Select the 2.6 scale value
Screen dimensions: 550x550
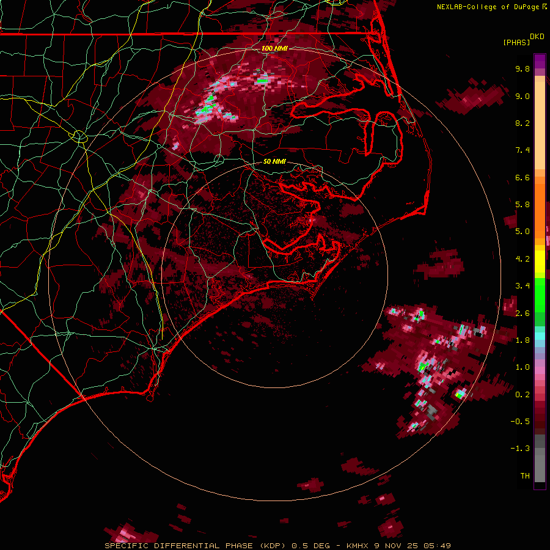(522, 313)
